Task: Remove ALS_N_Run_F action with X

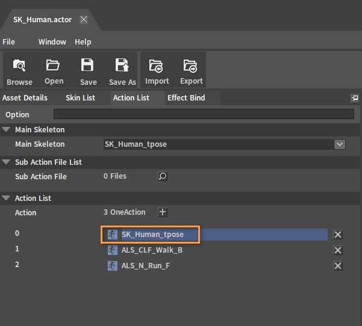Action: (338, 266)
